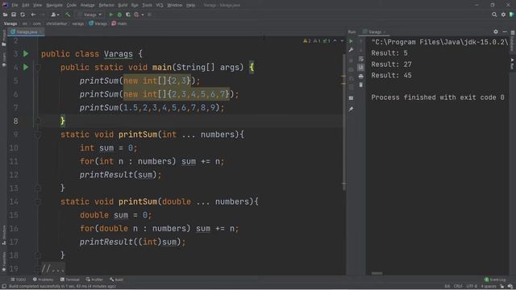Screen dimensions: 516x290
Task: Click the run gutter arrow beside main method
Action: 26,67
